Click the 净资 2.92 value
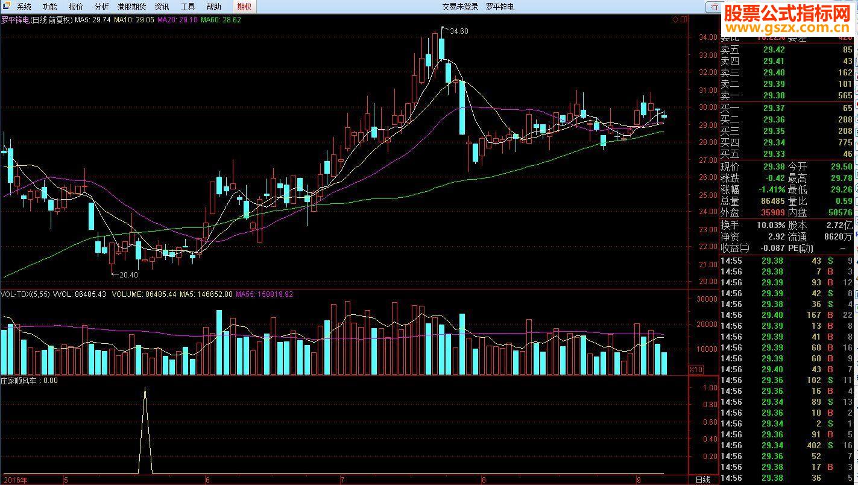Viewport: 858px width, 485px height. (776, 236)
